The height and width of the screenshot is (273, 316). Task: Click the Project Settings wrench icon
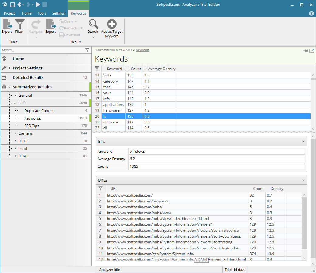(x=4, y=68)
